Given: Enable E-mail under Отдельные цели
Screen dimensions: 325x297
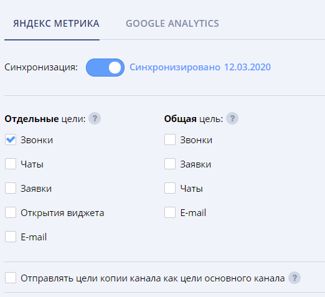Looking at the screenshot, I should [x=11, y=237].
